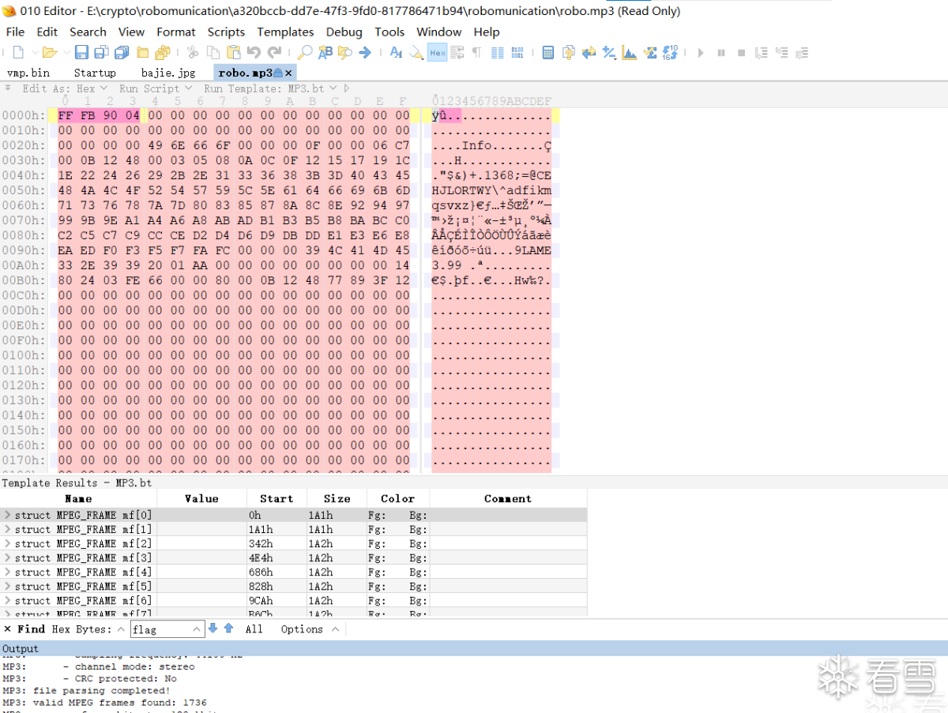Undo the last action with toolbar icon
The height and width of the screenshot is (713, 948).
click(x=254, y=53)
